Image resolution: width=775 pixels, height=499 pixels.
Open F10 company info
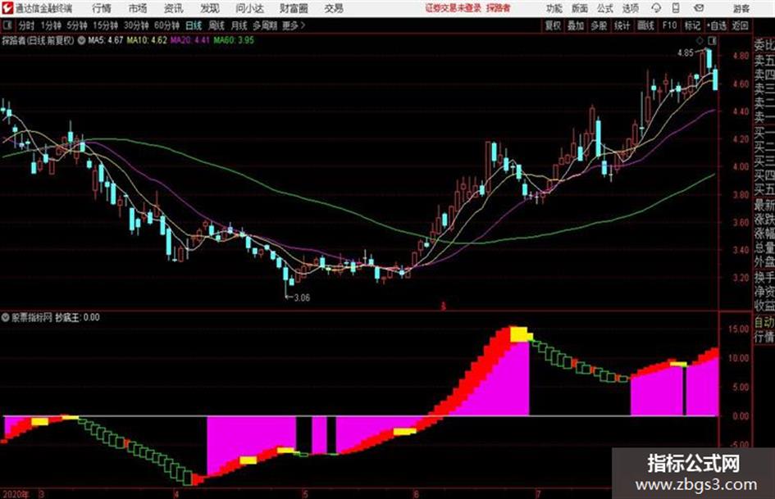pos(669,25)
